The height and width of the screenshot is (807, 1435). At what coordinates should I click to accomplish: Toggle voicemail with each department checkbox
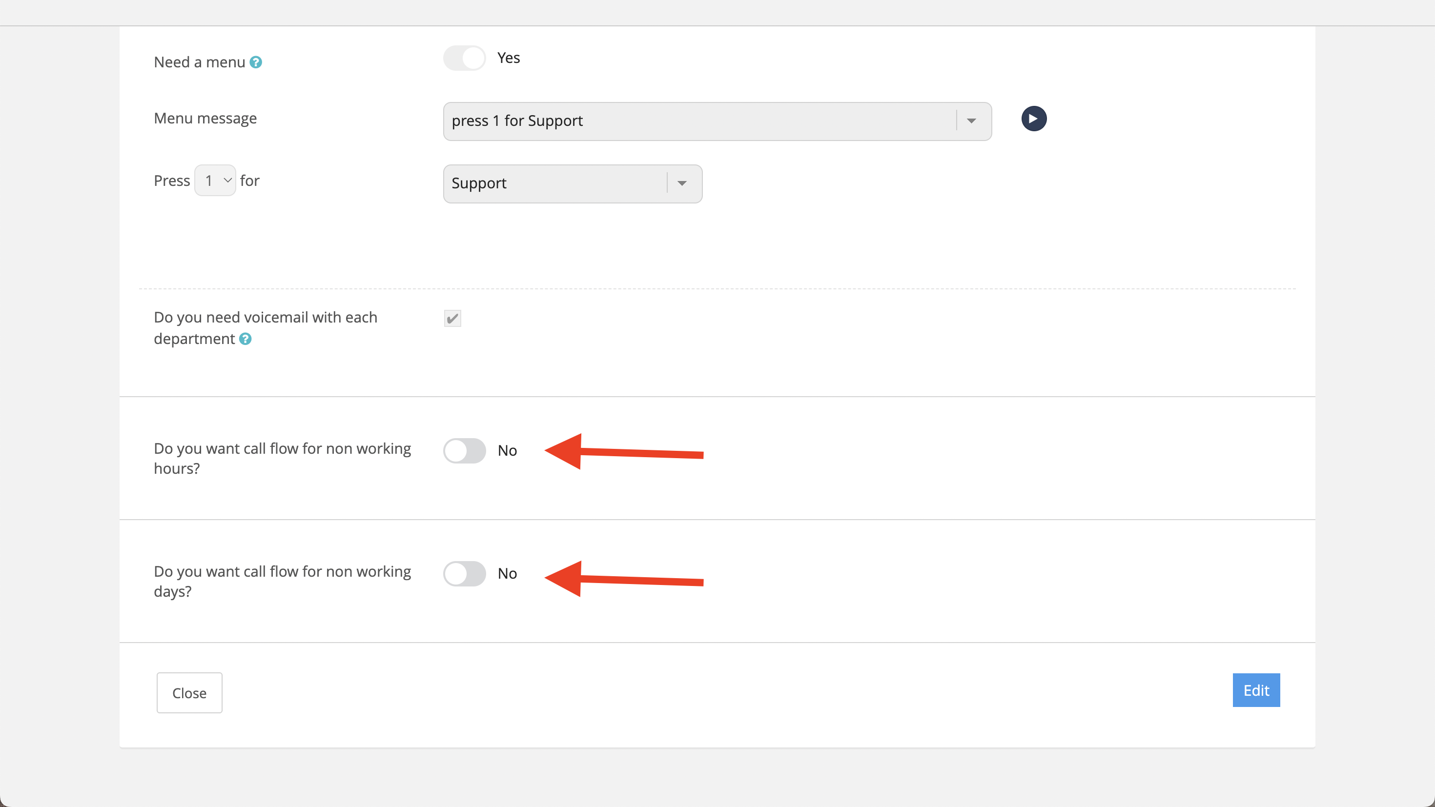tap(452, 319)
